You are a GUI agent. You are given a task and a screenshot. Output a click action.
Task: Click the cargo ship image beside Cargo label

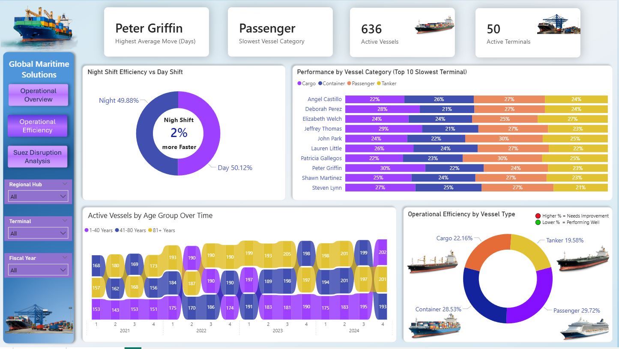pos(432,261)
